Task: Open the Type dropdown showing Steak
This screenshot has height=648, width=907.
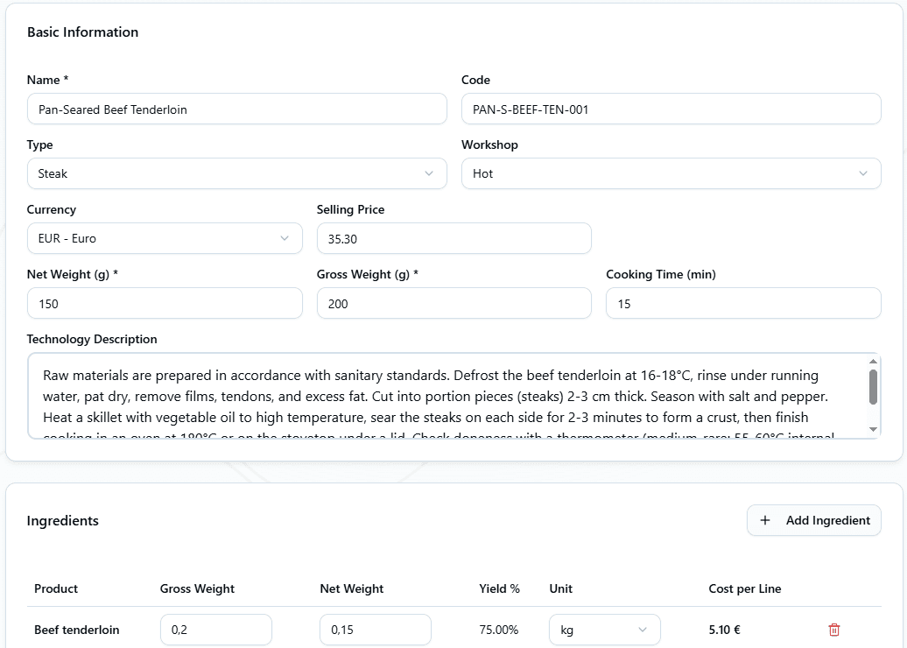Action: pyautogui.click(x=236, y=173)
